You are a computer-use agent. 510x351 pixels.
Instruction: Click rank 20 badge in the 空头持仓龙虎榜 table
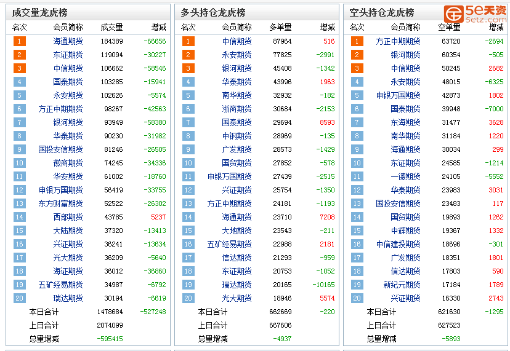coord(357,298)
